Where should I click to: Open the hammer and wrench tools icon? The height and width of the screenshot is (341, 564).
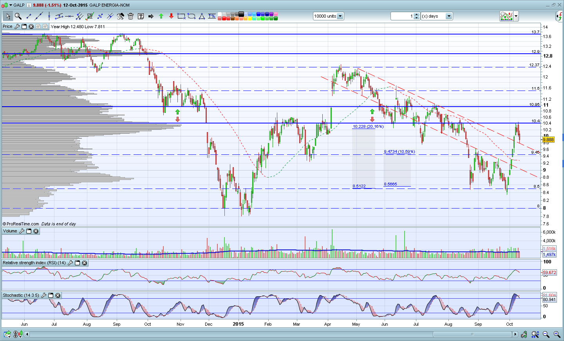[x=120, y=16]
